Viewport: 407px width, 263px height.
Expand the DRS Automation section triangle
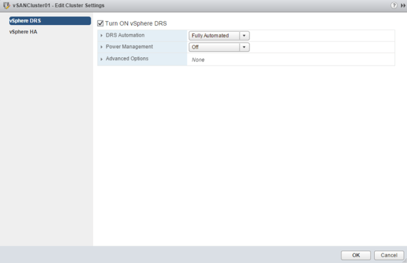(x=102, y=35)
